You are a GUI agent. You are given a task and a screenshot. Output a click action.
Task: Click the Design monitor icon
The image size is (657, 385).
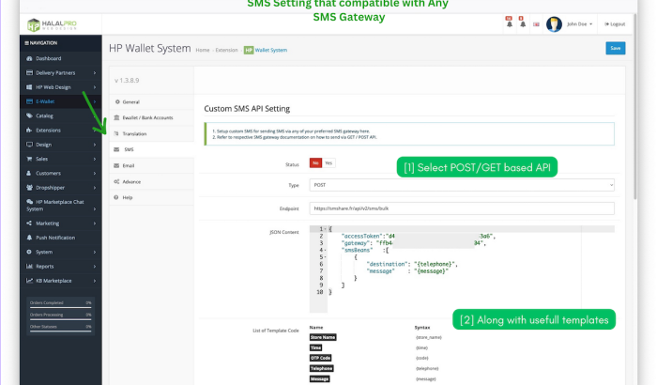click(x=29, y=145)
